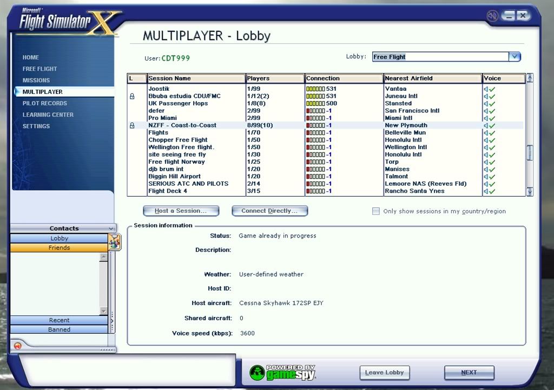Screen dimensions: 554x390
Task: Click voice speaker icon for Joostik session
Action: click(x=486, y=89)
